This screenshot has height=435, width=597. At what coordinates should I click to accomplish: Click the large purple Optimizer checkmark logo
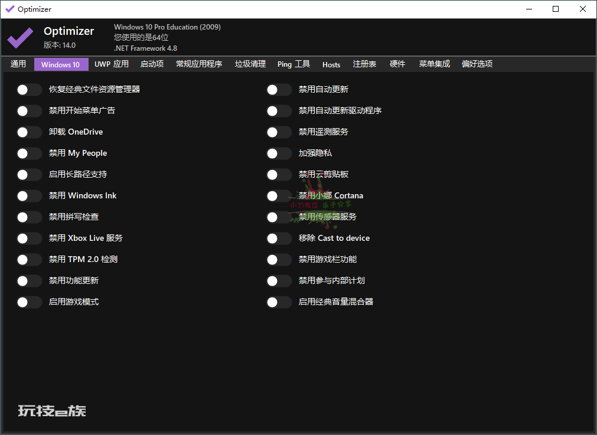[20, 38]
